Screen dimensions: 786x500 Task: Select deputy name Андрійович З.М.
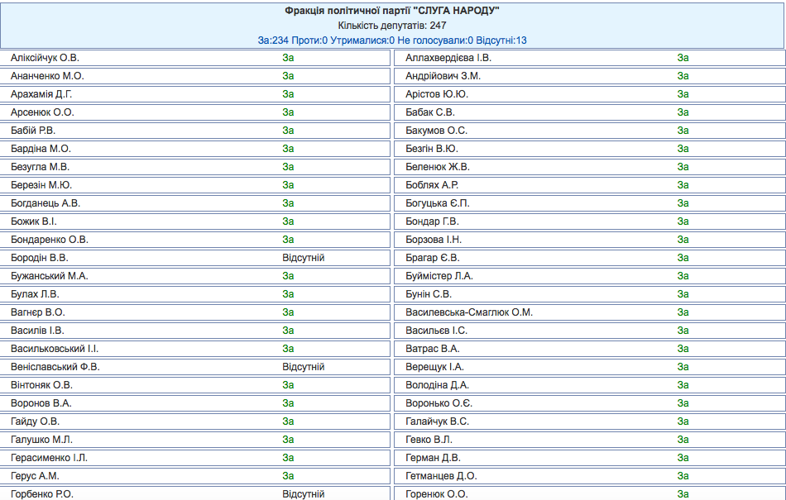(x=443, y=76)
